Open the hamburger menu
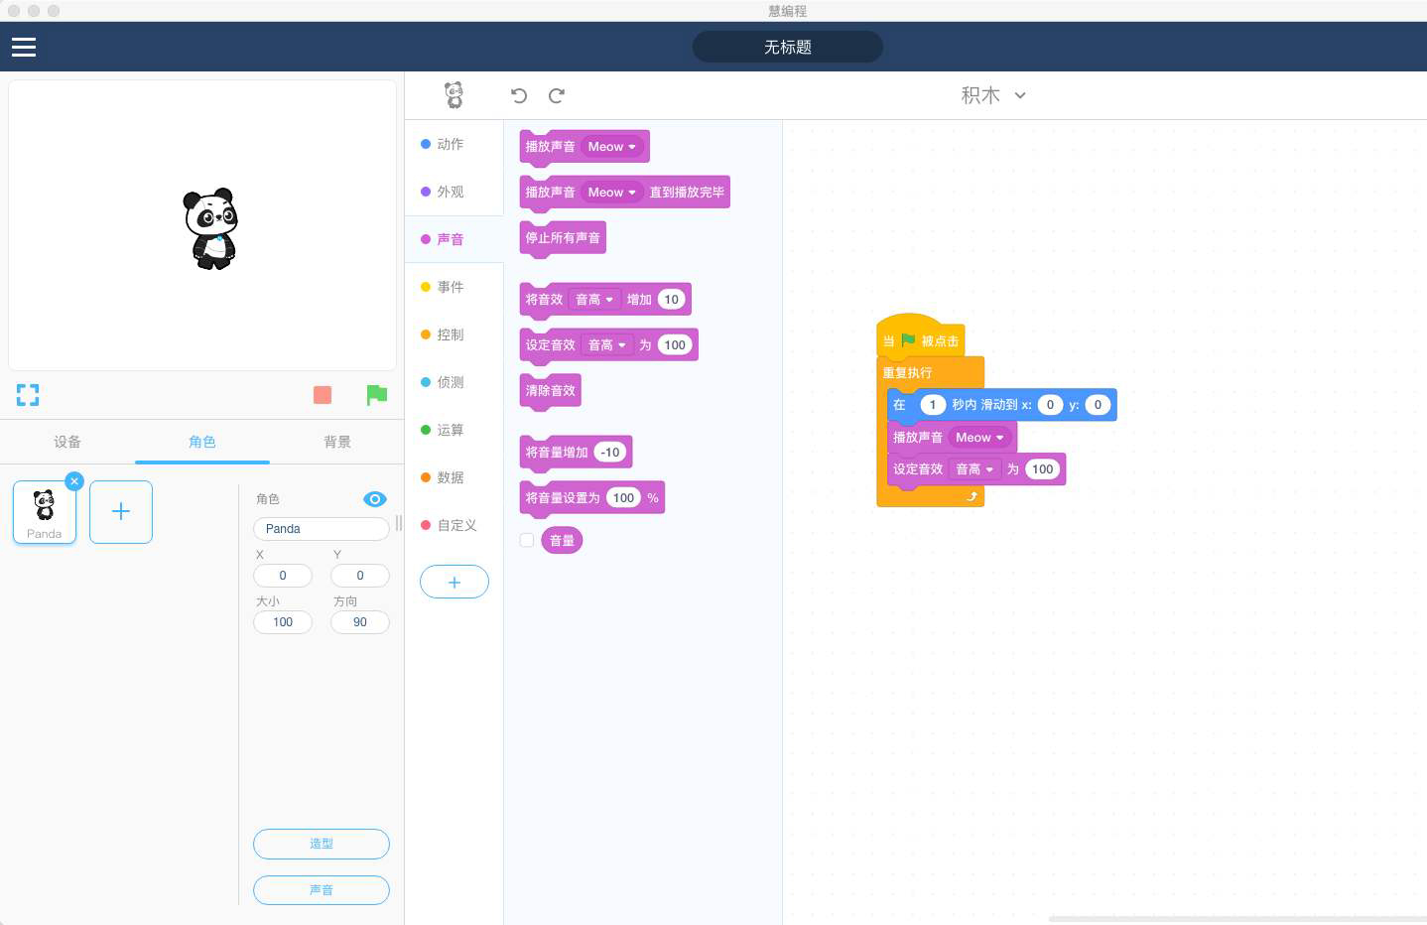Image resolution: width=1427 pixels, height=925 pixels. tap(23, 47)
